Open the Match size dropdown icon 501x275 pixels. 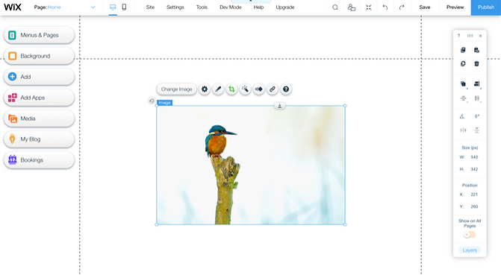point(477,98)
